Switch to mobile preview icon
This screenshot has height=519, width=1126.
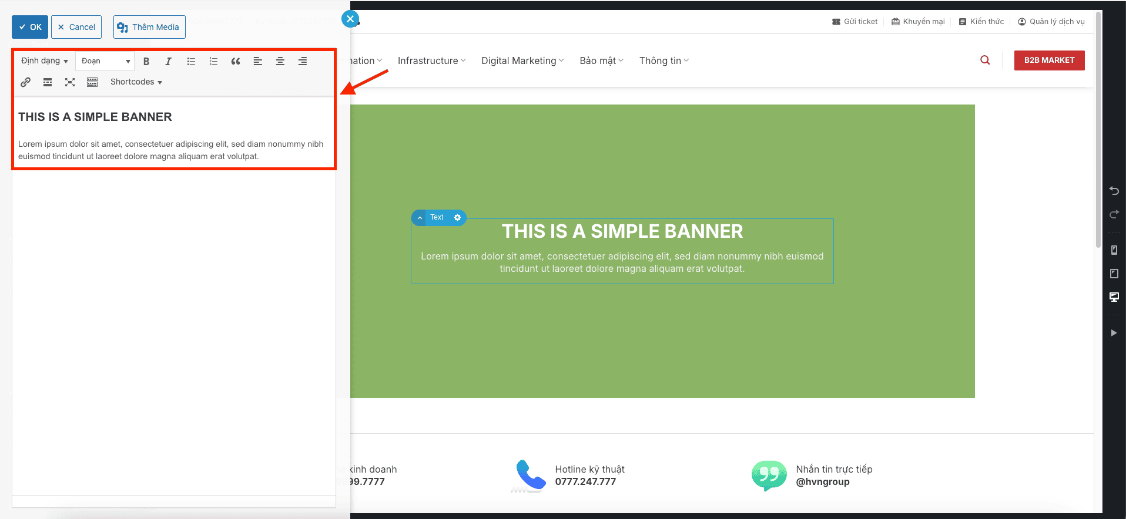(1114, 250)
